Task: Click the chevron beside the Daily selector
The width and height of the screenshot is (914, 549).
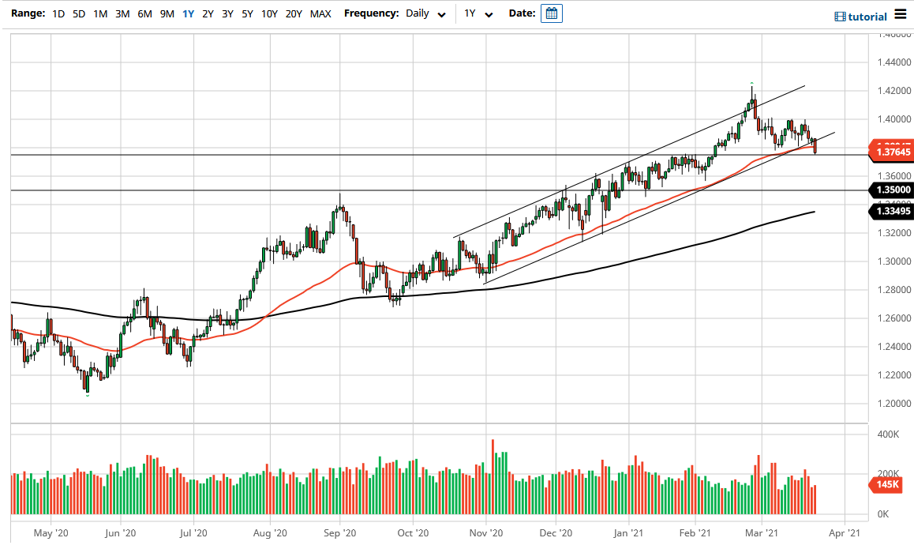Action: tap(441, 14)
